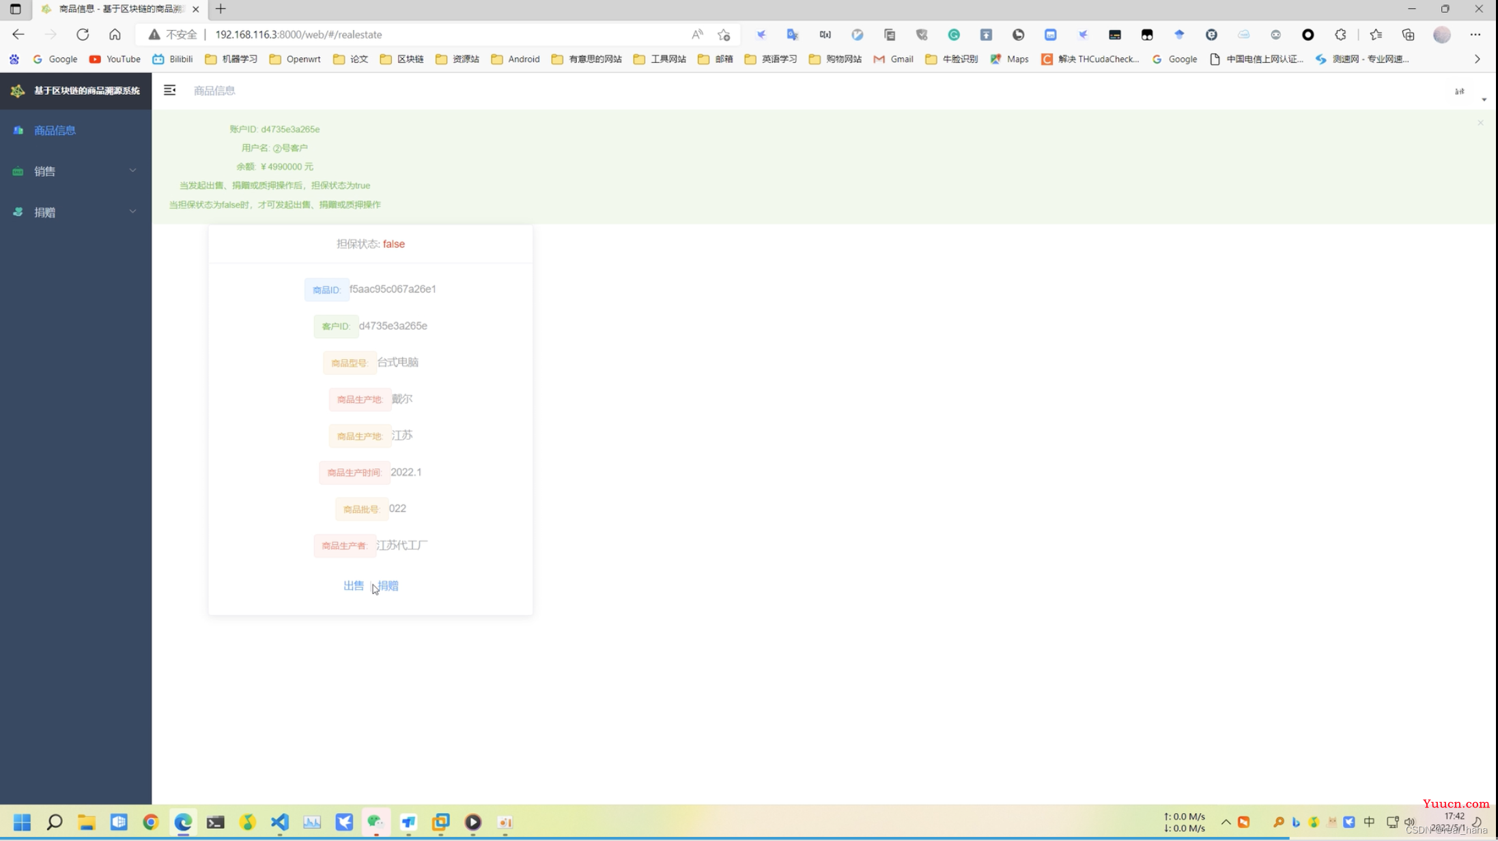Click the 商品信息 breadcrumb tab
This screenshot has width=1498, height=841.
[x=213, y=91]
